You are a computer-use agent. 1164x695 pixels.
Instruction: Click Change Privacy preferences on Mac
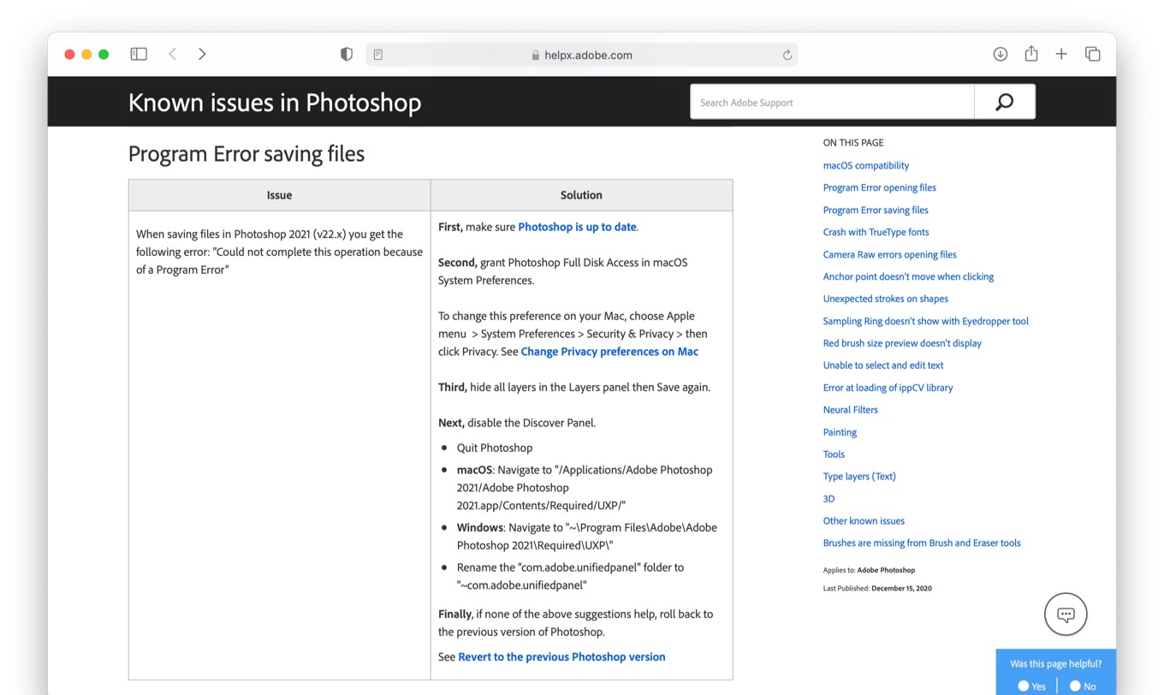pos(609,351)
